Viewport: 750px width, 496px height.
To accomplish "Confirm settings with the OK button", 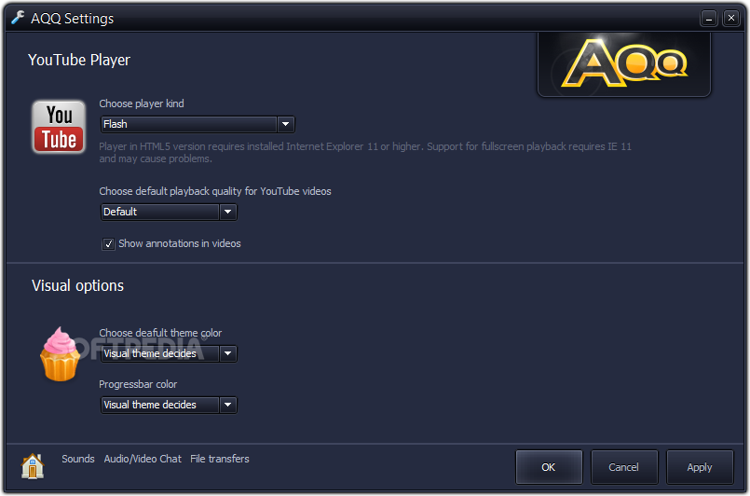I will [x=549, y=467].
